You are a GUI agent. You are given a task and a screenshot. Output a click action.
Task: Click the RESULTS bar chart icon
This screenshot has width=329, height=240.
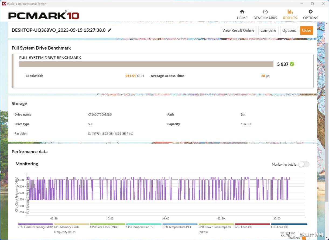click(290, 12)
